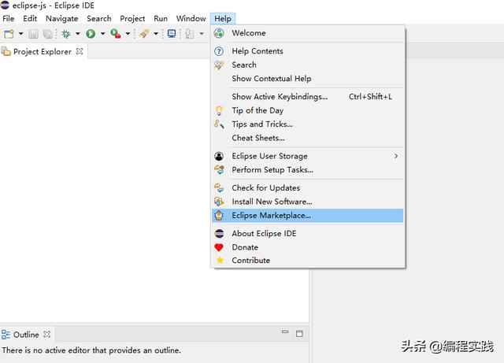Image resolution: width=504 pixels, height=363 pixels.
Task: Expand the Run configurations dropdown arrow
Action: click(102, 33)
